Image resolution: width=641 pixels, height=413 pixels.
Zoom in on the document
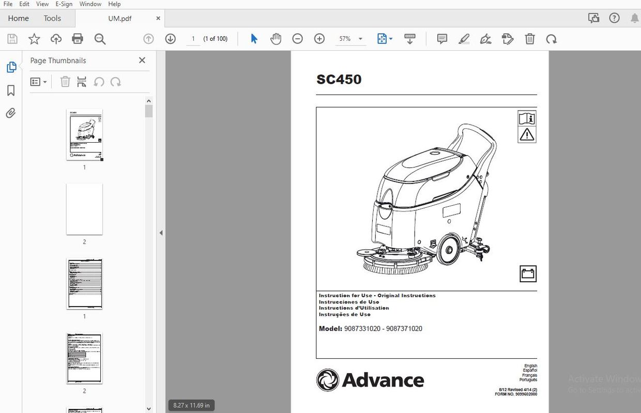(319, 38)
